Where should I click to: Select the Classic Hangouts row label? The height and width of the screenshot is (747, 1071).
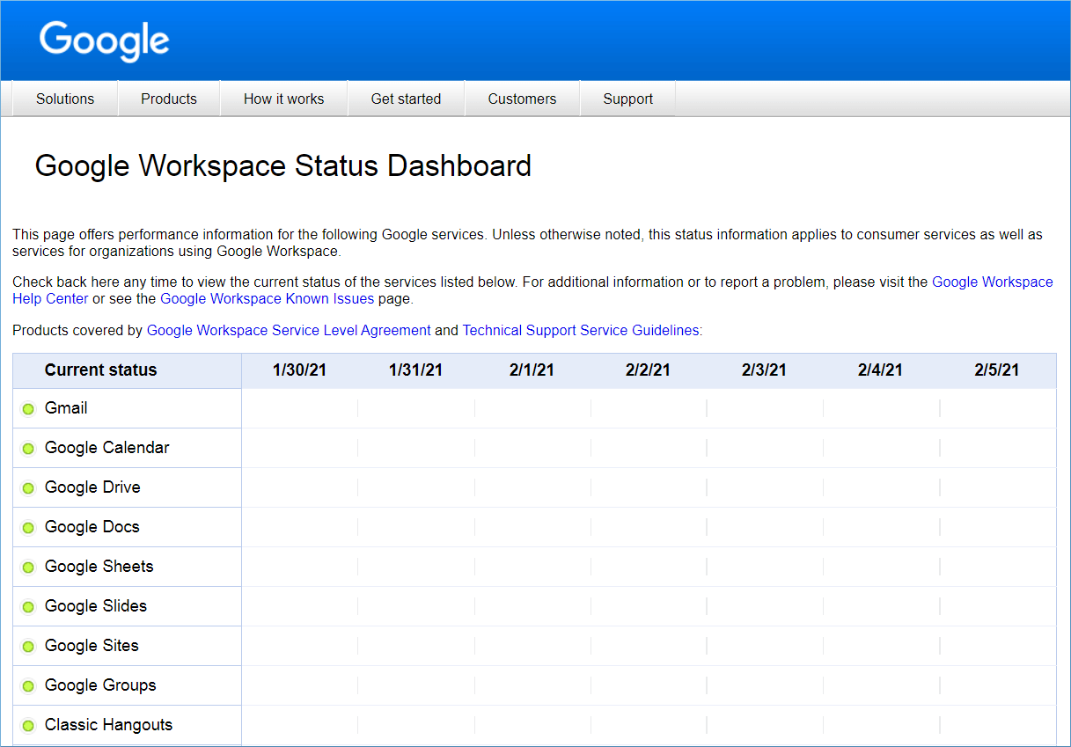coord(109,725)
